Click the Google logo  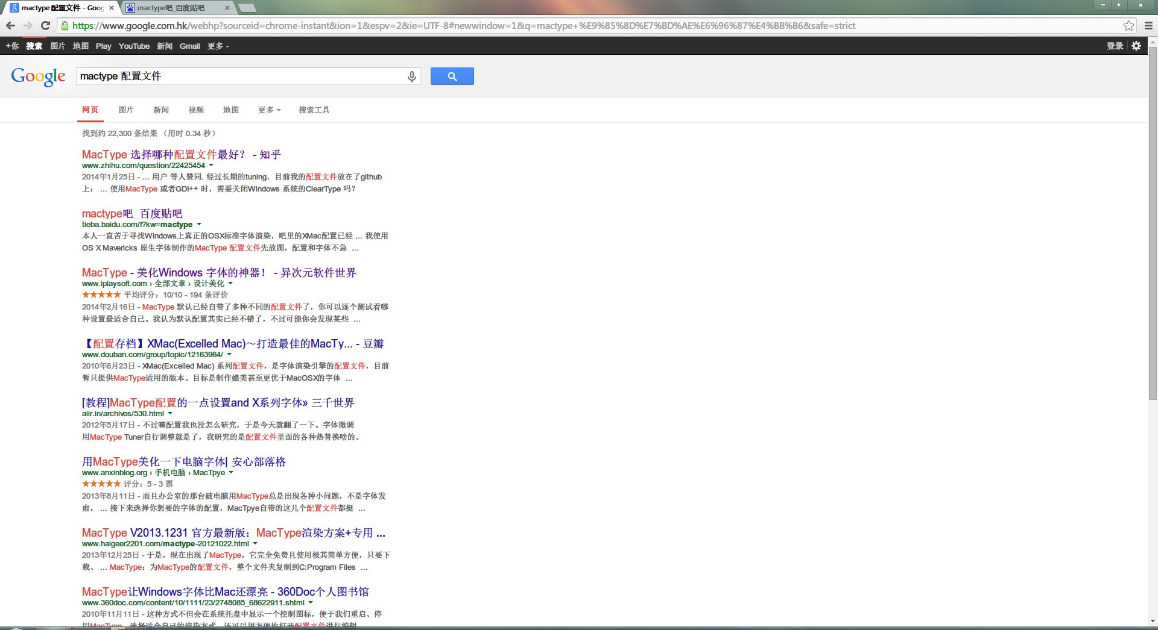click(38, 76)
